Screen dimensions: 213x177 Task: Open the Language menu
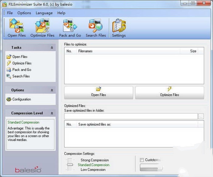pos(44,13)
